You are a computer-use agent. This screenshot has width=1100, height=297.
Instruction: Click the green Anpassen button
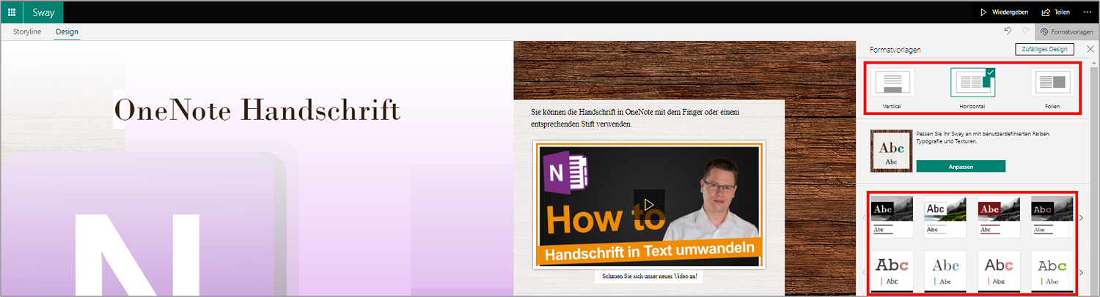point(961,166)
